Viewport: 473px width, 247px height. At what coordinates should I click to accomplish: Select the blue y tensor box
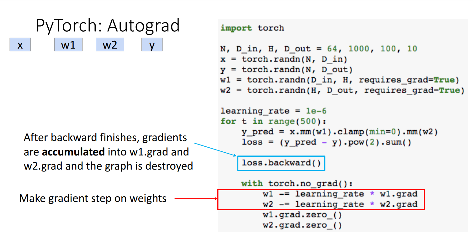click(152, 45)
